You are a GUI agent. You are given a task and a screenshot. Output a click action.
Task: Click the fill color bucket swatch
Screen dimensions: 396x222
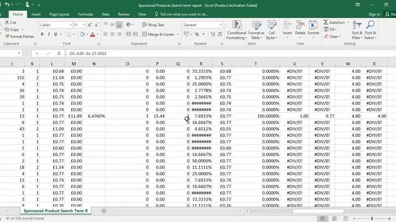tap(82, 35)
